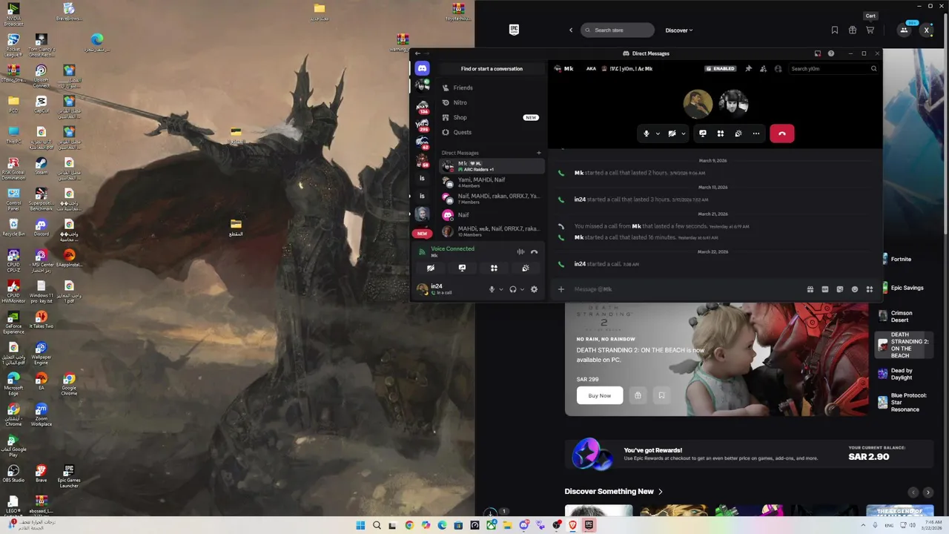Open Discord help question mark icon
The width and height of the screenshot is (949, 534).
click(x=830, y=53)
